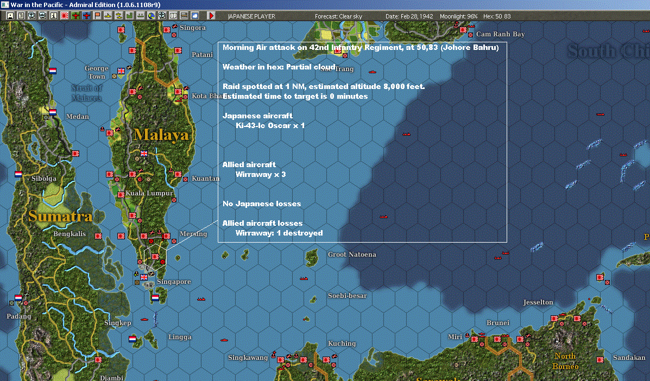
Task: Click 'No Japanese losses' report line
Action: (x=262, y=204)
